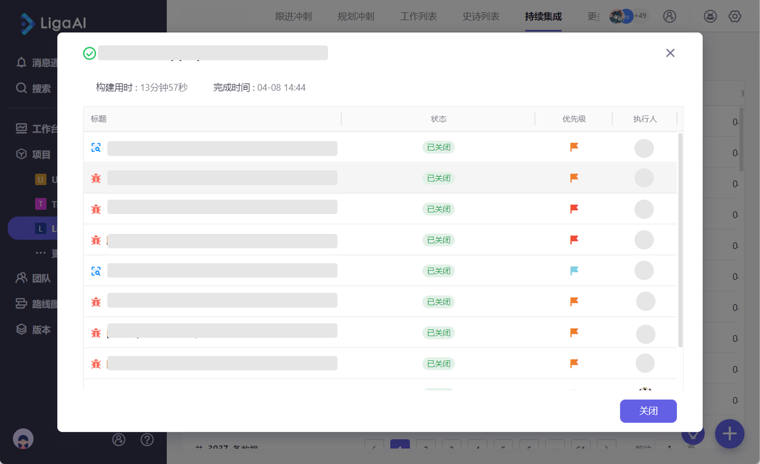The width and height of the screenshot is (760, 464).
Task: Open the search sidebar icon
Action: pos(21,88)
